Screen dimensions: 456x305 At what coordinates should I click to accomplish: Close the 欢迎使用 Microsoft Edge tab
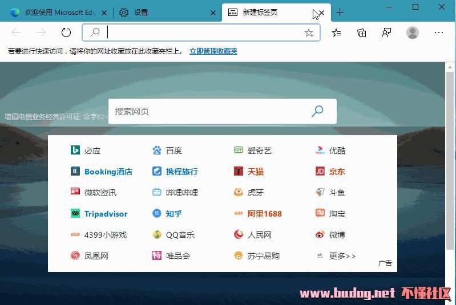(104, 13)
